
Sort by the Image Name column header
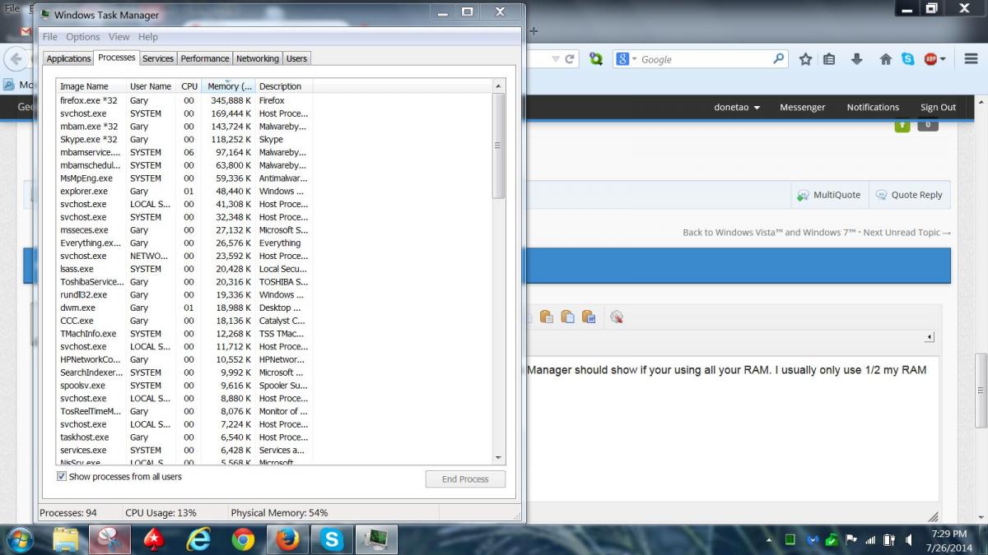pyautogui.click(x=91, y=86)
